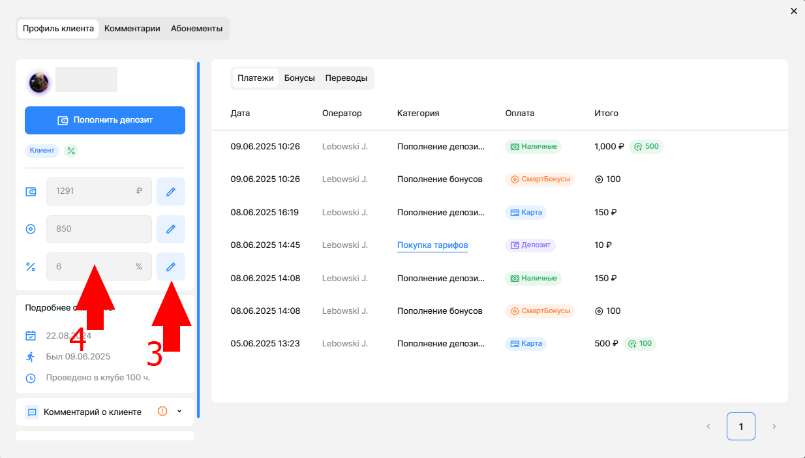The image size is (805, 458).
Task: Click the green 100 bonus badge in last row
Action: (x=639, y=344)
